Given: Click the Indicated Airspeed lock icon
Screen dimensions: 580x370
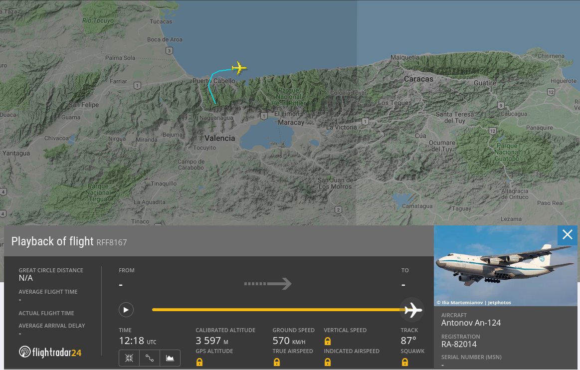Looking at the screenshot, I should [328, 362].
